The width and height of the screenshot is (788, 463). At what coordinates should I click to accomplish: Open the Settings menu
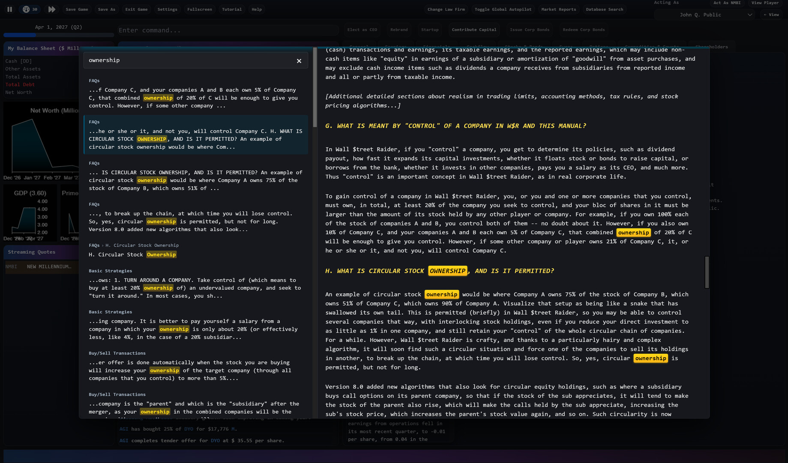point(167,9)
